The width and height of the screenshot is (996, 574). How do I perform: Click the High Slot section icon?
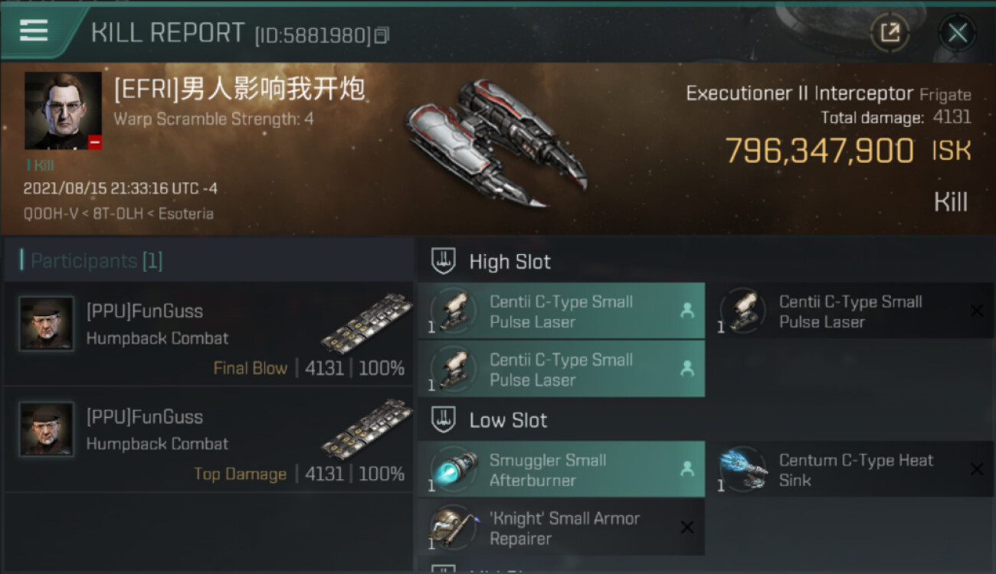point(444,261)
